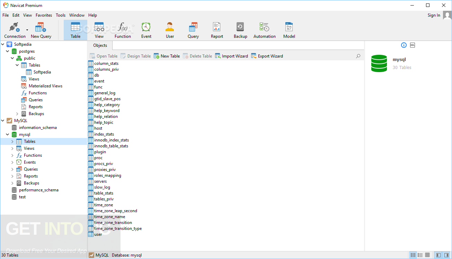Open the File menu
Image resolution: width=452 pixels, height=259 pixels.
(6, 15)
